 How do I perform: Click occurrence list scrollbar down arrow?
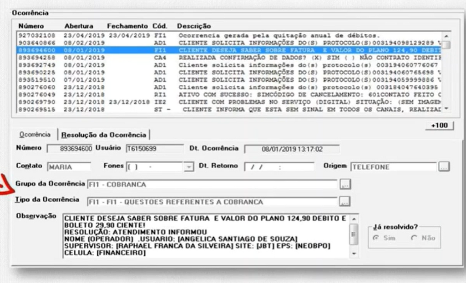(446, 109)
